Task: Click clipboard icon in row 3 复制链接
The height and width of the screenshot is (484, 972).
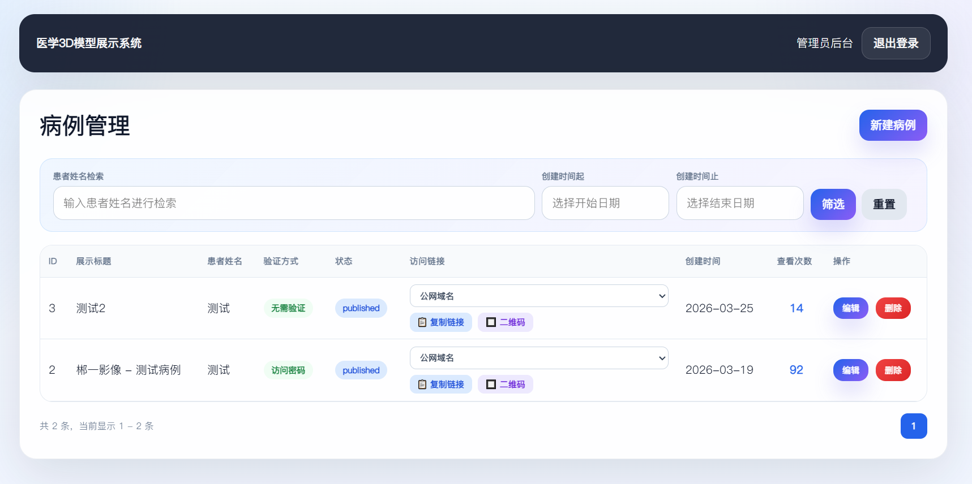Action: (x=422, y=322)
